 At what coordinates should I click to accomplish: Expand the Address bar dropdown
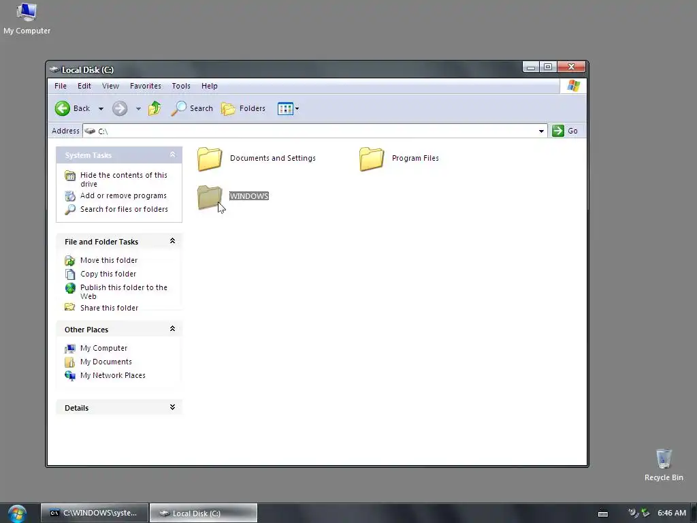tap(541, 131)
